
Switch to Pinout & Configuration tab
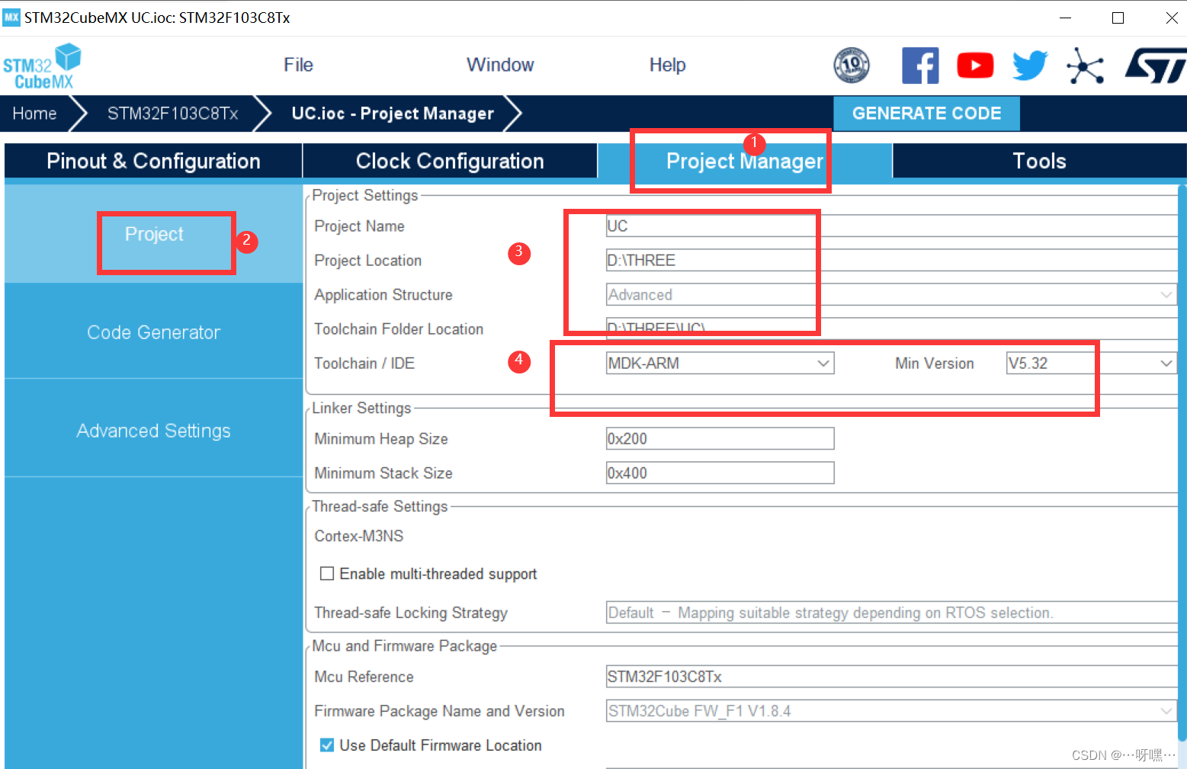153,161
